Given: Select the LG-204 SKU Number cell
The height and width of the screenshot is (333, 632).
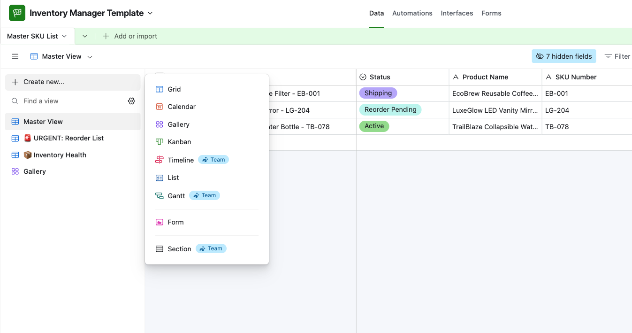Looking at the screenshot, I should point(587,110).
